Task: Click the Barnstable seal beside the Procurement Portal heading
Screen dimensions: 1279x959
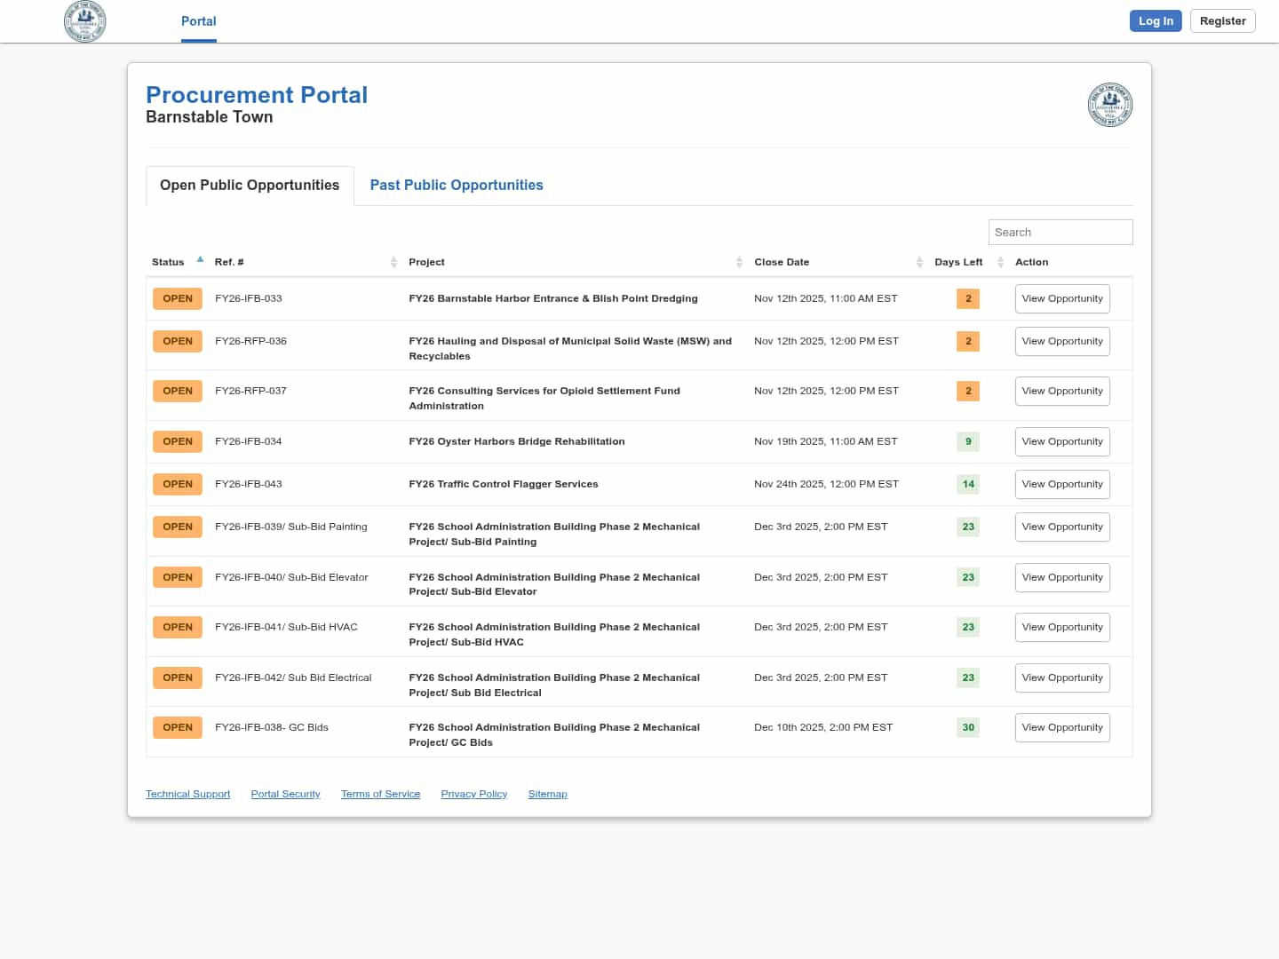Action: (1109, 105)
